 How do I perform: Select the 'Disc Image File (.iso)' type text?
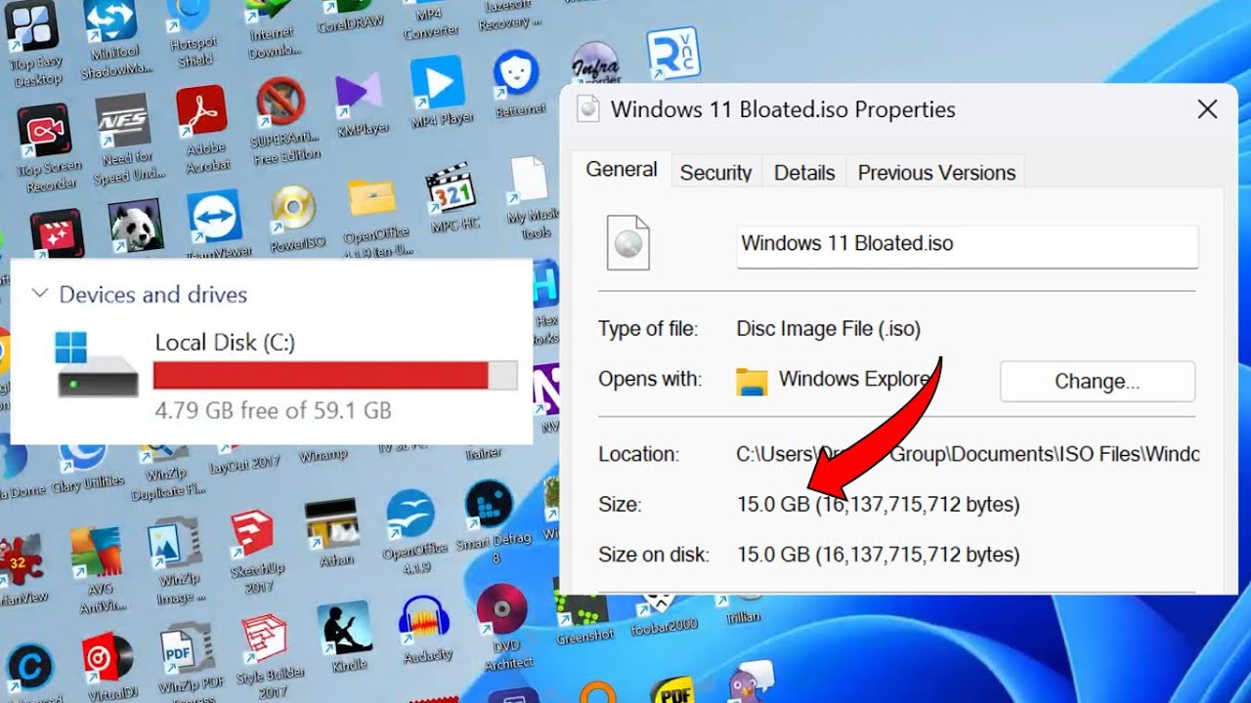[x=829, y=329]
